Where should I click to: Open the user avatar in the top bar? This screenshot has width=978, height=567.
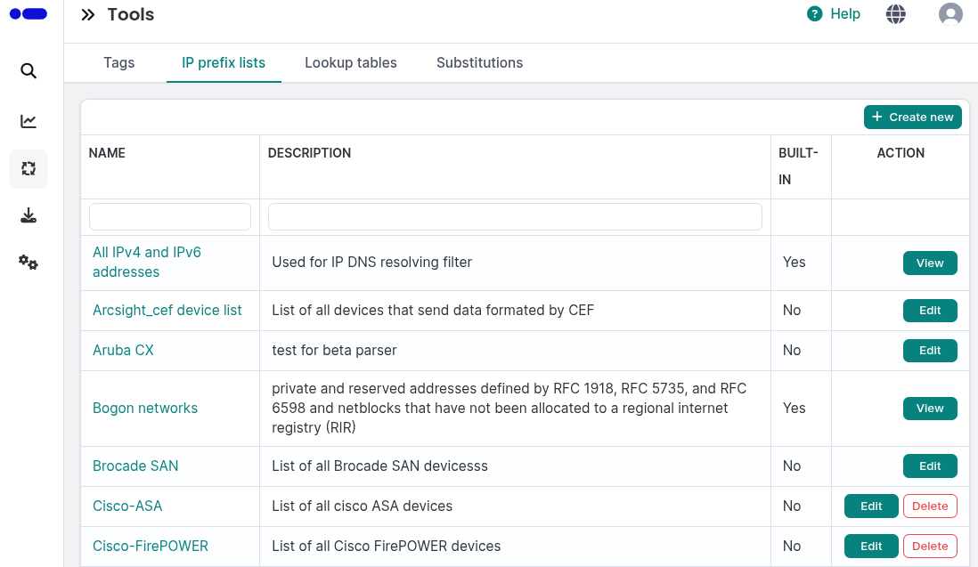click(x=949, y=13)
